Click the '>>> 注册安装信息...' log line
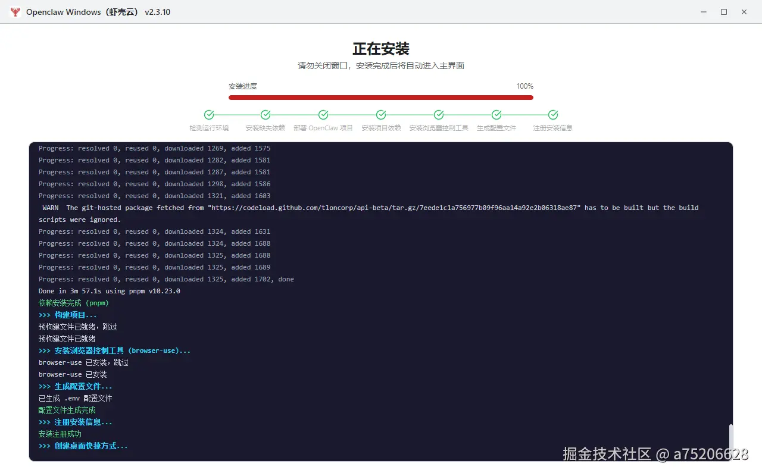 (76, 422)
